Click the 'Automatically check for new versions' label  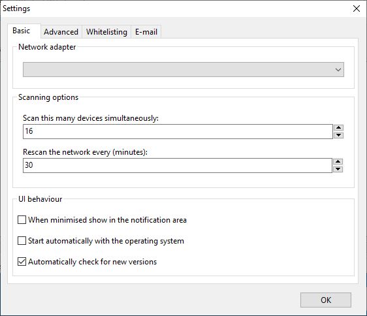[x=93, y=262]
